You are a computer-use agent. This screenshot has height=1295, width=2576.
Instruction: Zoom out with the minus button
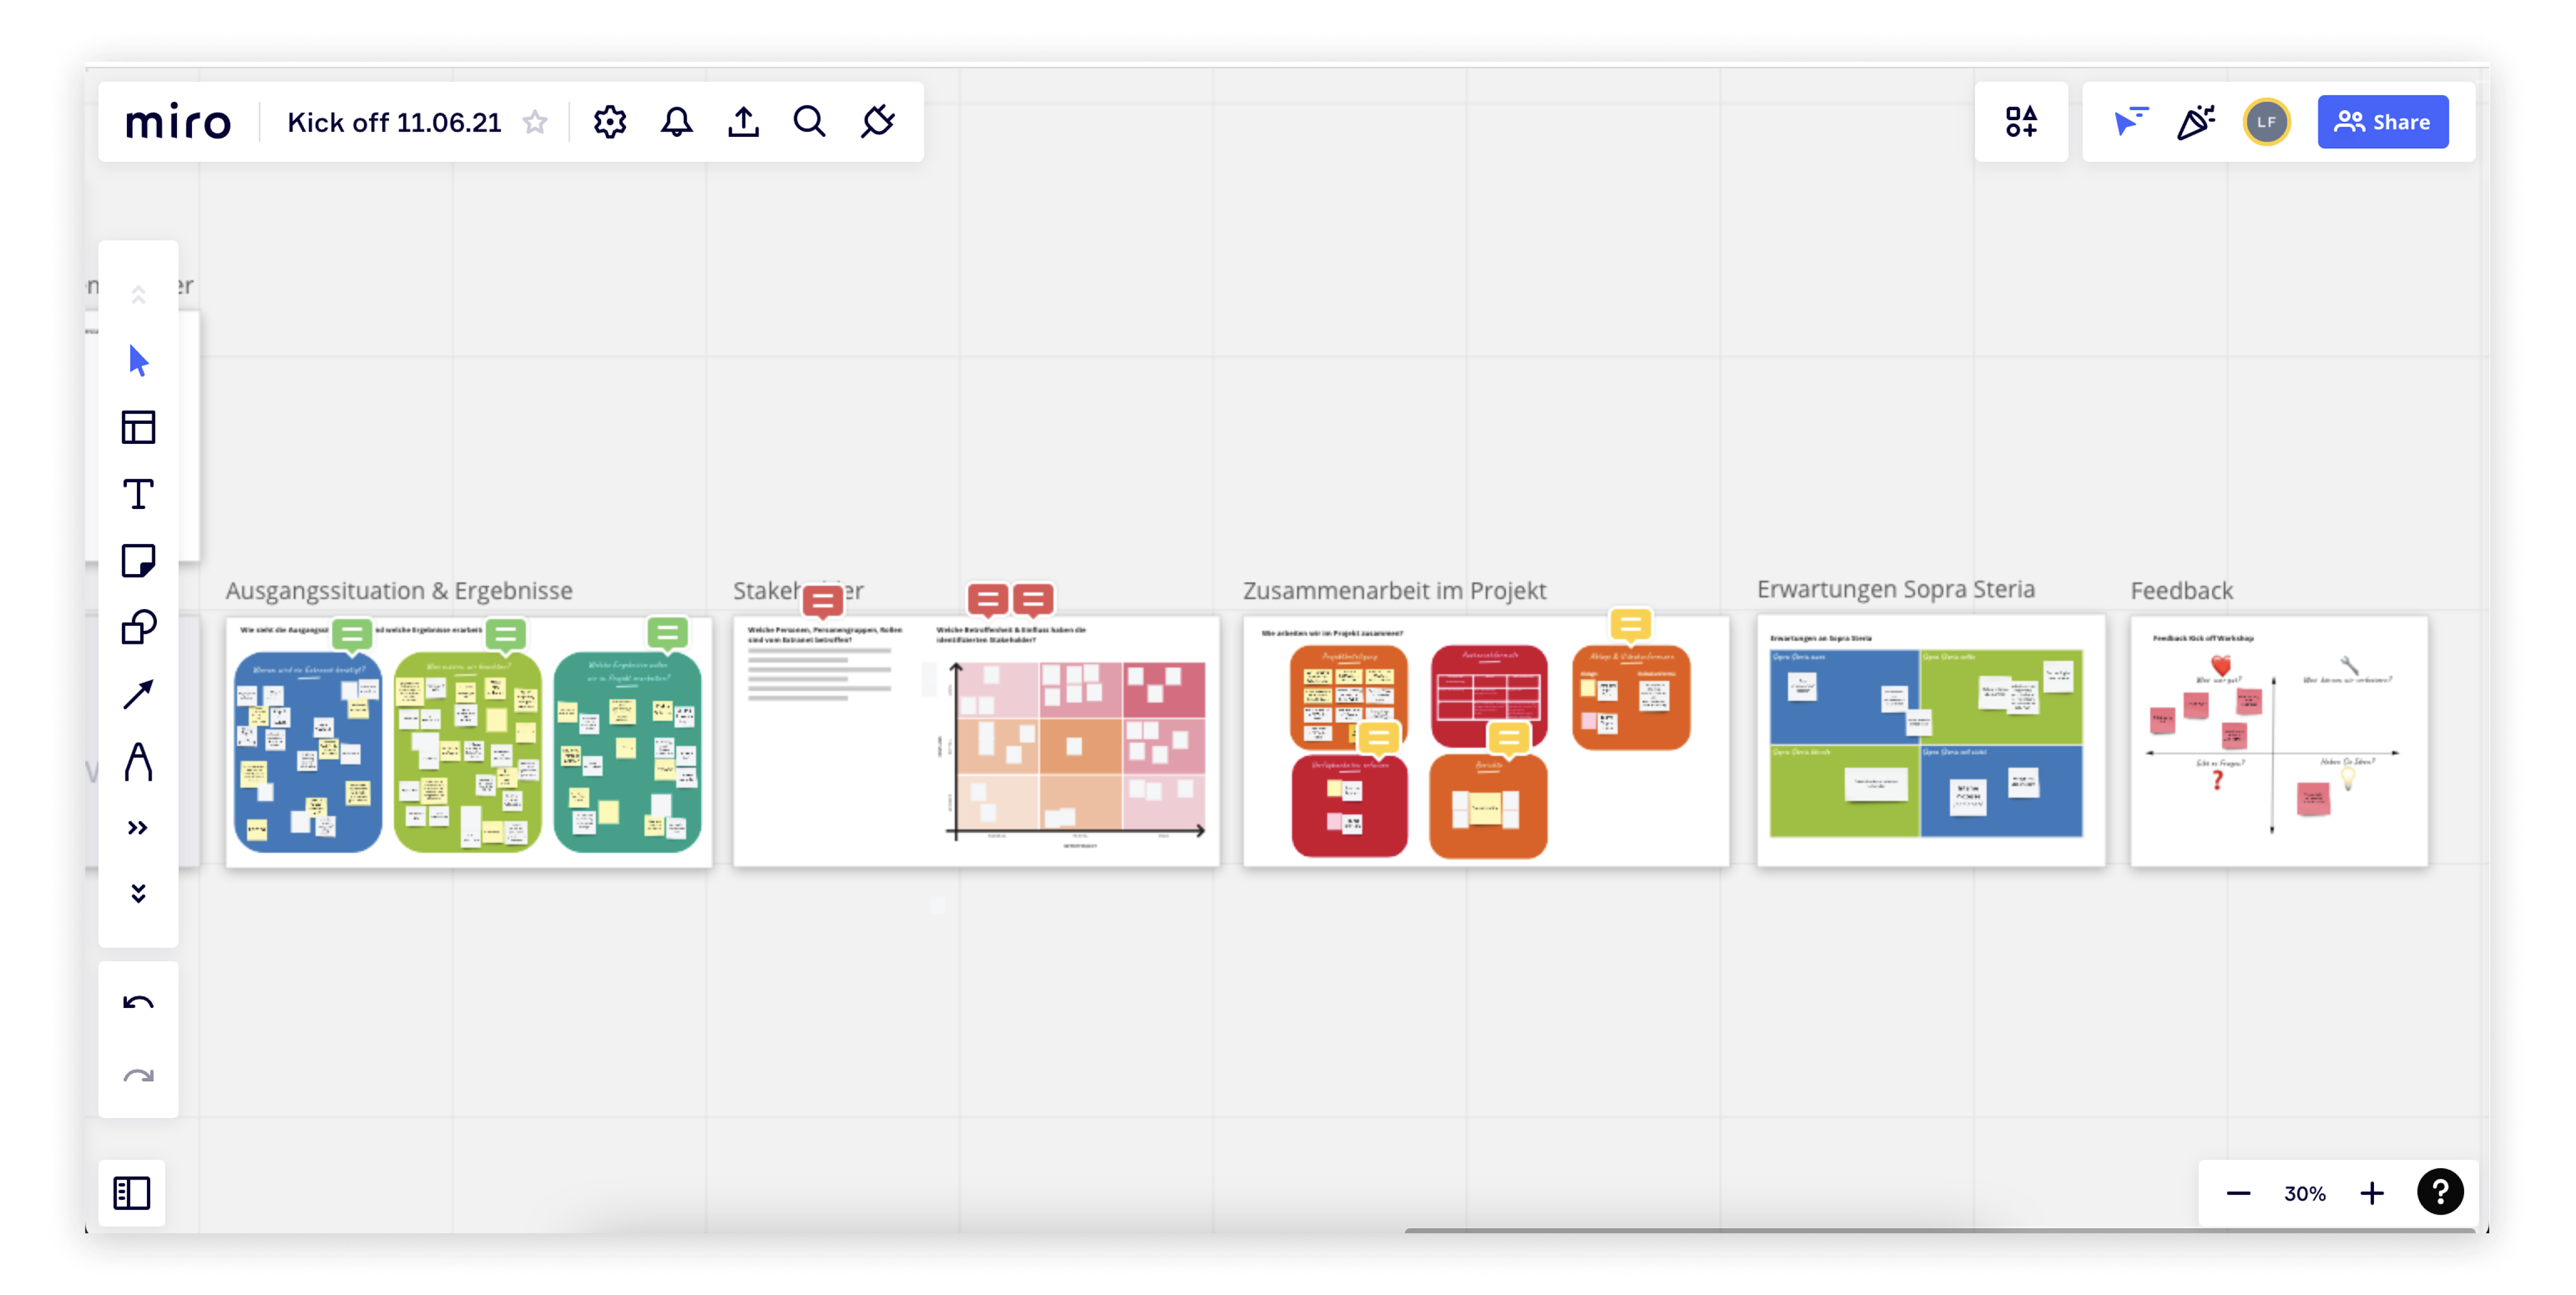[2238, 1192]
